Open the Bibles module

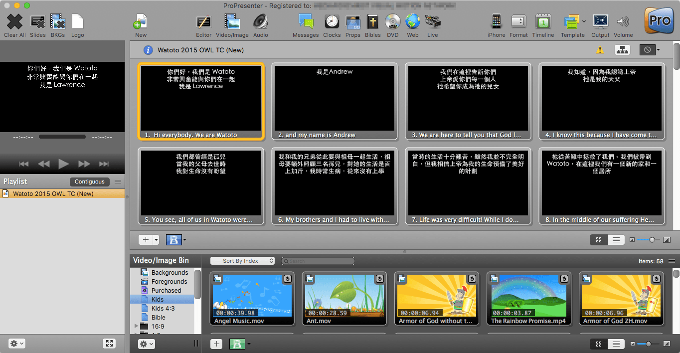click(372, 22)
